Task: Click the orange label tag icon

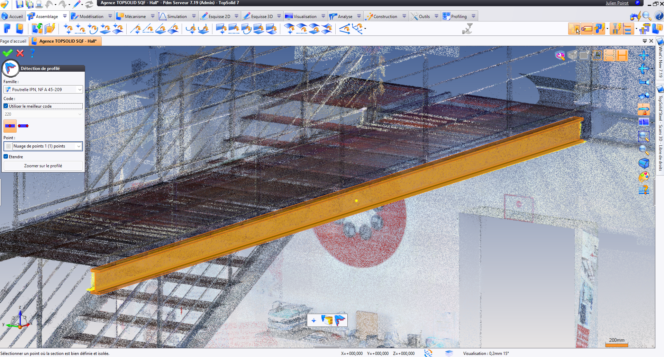Action: (x=586, y=29)
